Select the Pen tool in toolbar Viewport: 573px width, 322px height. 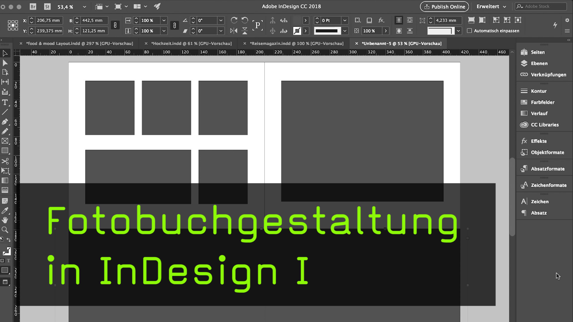point(5,121)
